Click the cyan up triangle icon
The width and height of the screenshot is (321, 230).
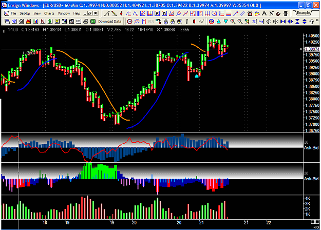click(219, 21)
